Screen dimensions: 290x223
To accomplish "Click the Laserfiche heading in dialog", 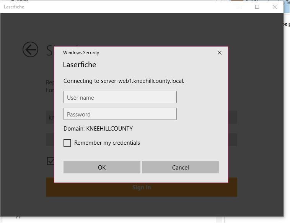I will tap(80, 65).
